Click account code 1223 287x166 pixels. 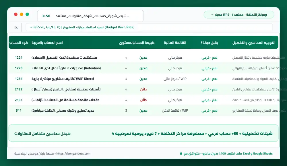(x=19, y=68)
